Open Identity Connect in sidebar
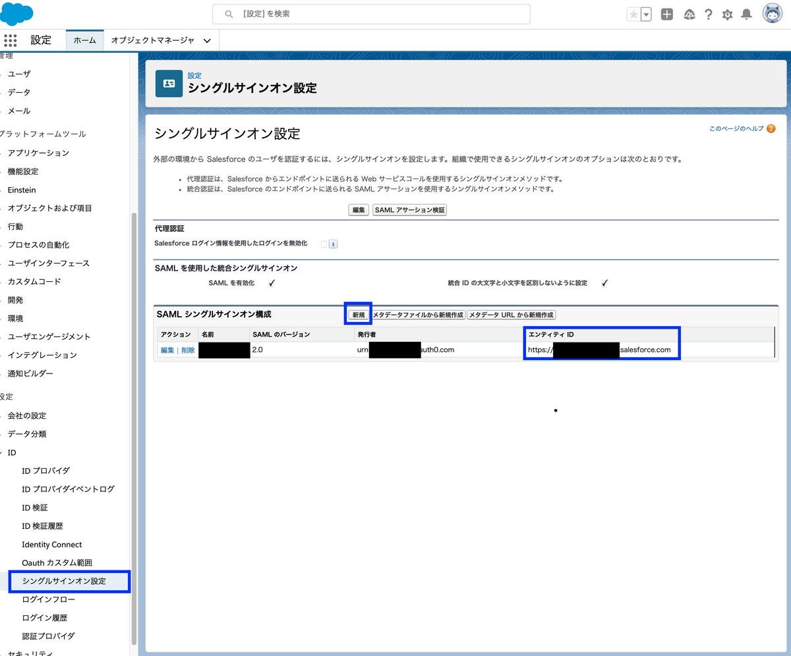Screen dimensions: 791x656 (x=52, y=545)
